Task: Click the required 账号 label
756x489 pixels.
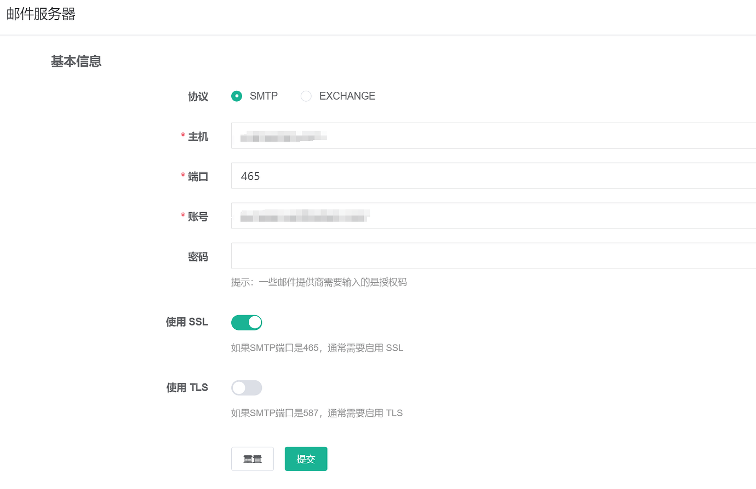Action: (x=198, y=217)
